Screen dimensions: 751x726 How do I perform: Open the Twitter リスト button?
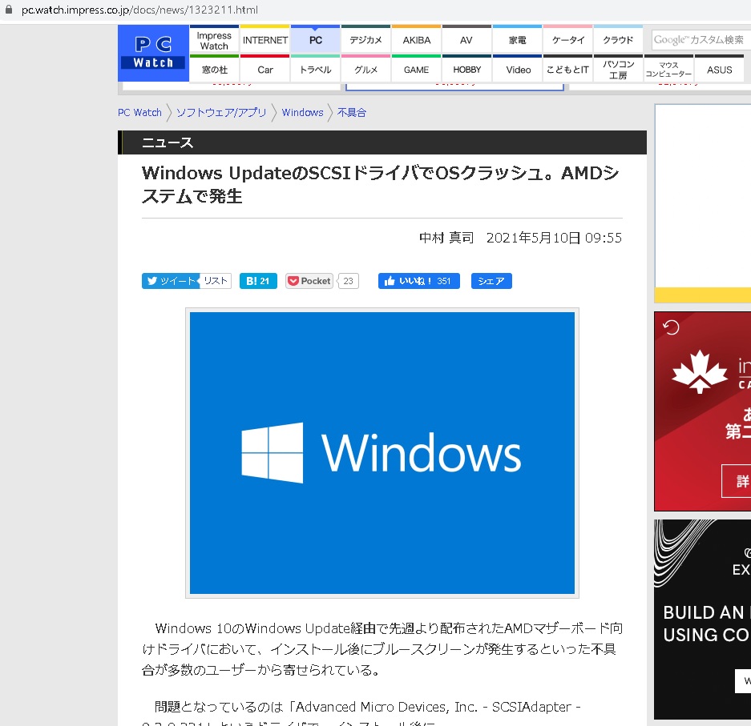click(216, 281)
